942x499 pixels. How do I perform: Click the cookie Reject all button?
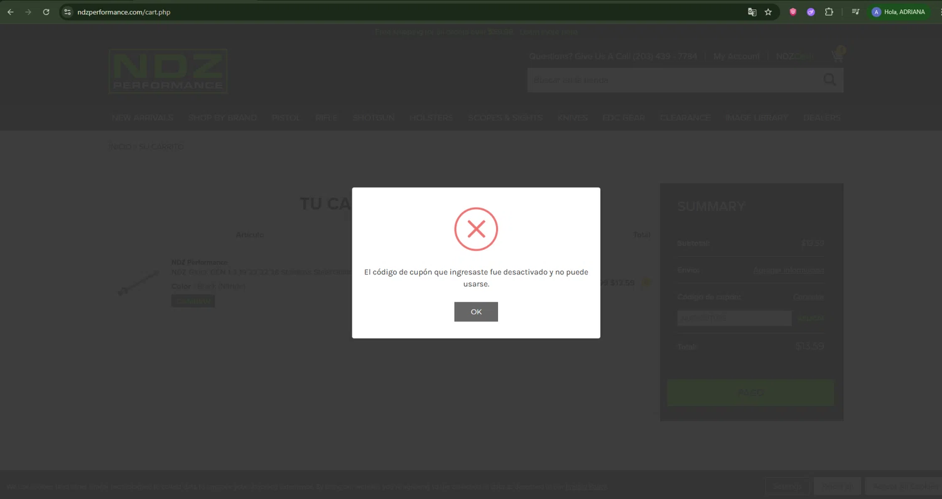[x=837, y=486]
